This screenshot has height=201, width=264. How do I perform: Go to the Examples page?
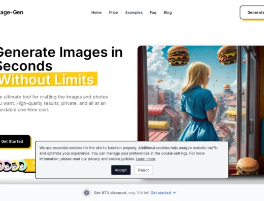(x=134, y=13)
